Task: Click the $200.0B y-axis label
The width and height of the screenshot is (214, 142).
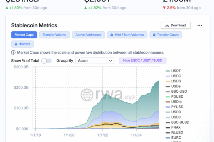Action: pyautogui.click(x=21, y=87)
